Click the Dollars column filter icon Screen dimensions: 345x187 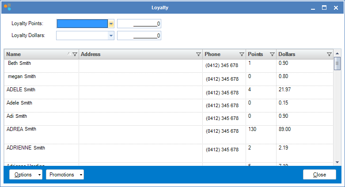click(x=329, y=54)
